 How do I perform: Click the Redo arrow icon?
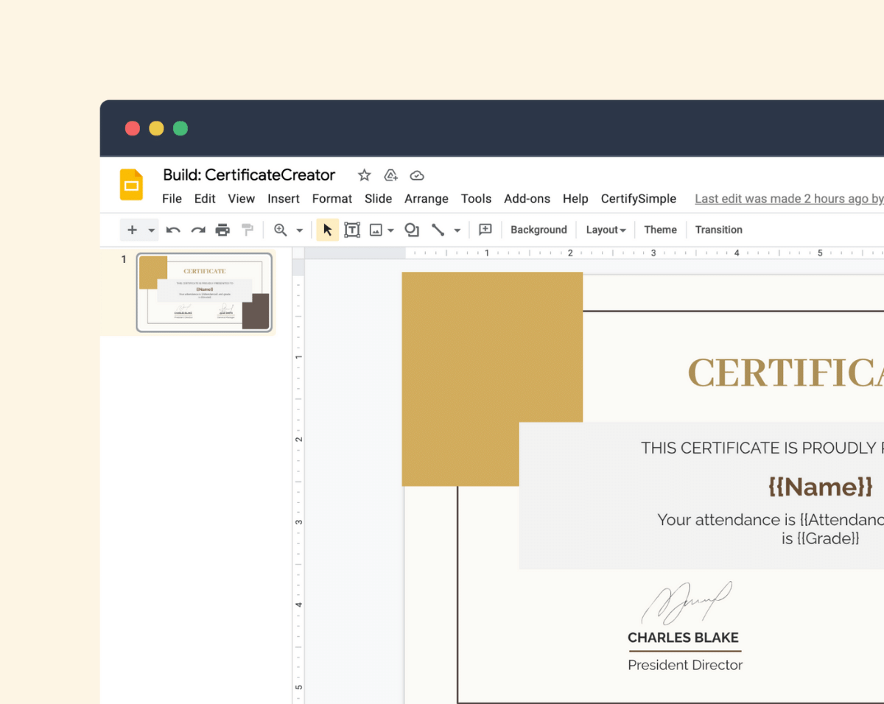coord(198,230)
